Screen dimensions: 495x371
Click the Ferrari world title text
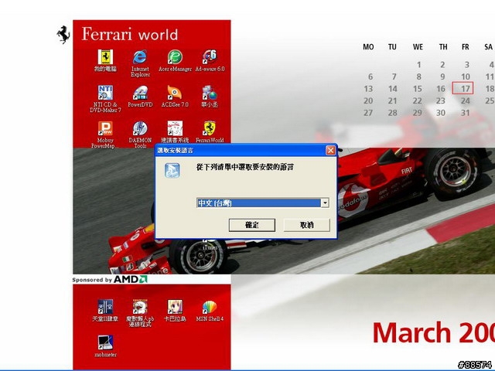[x=130, y=34]
